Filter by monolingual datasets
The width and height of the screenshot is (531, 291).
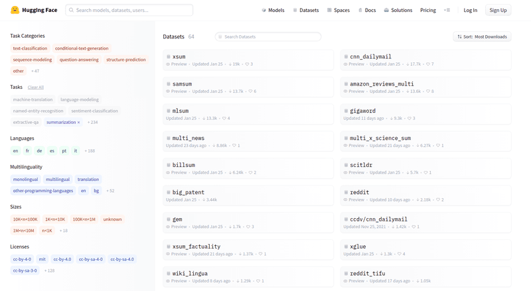tap(25, 180)
